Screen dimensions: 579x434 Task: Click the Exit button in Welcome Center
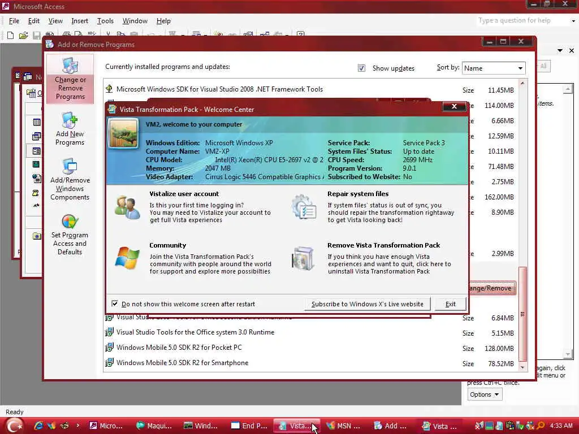451,304
